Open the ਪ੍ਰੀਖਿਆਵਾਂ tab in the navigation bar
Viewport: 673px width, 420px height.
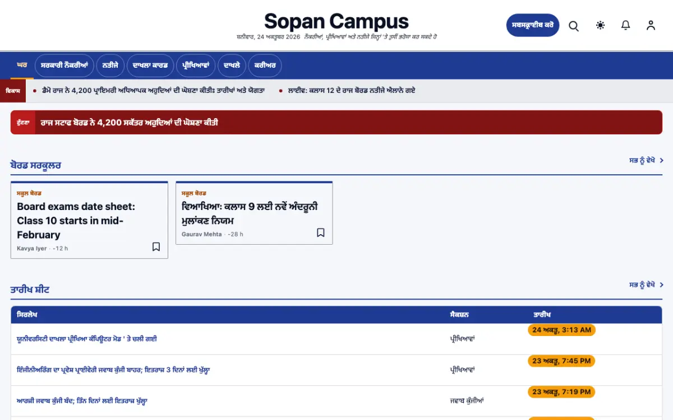(x=196, y=66)
